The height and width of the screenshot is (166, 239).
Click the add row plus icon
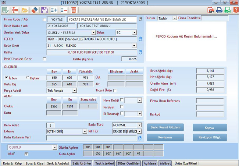[x=54, y=10]
